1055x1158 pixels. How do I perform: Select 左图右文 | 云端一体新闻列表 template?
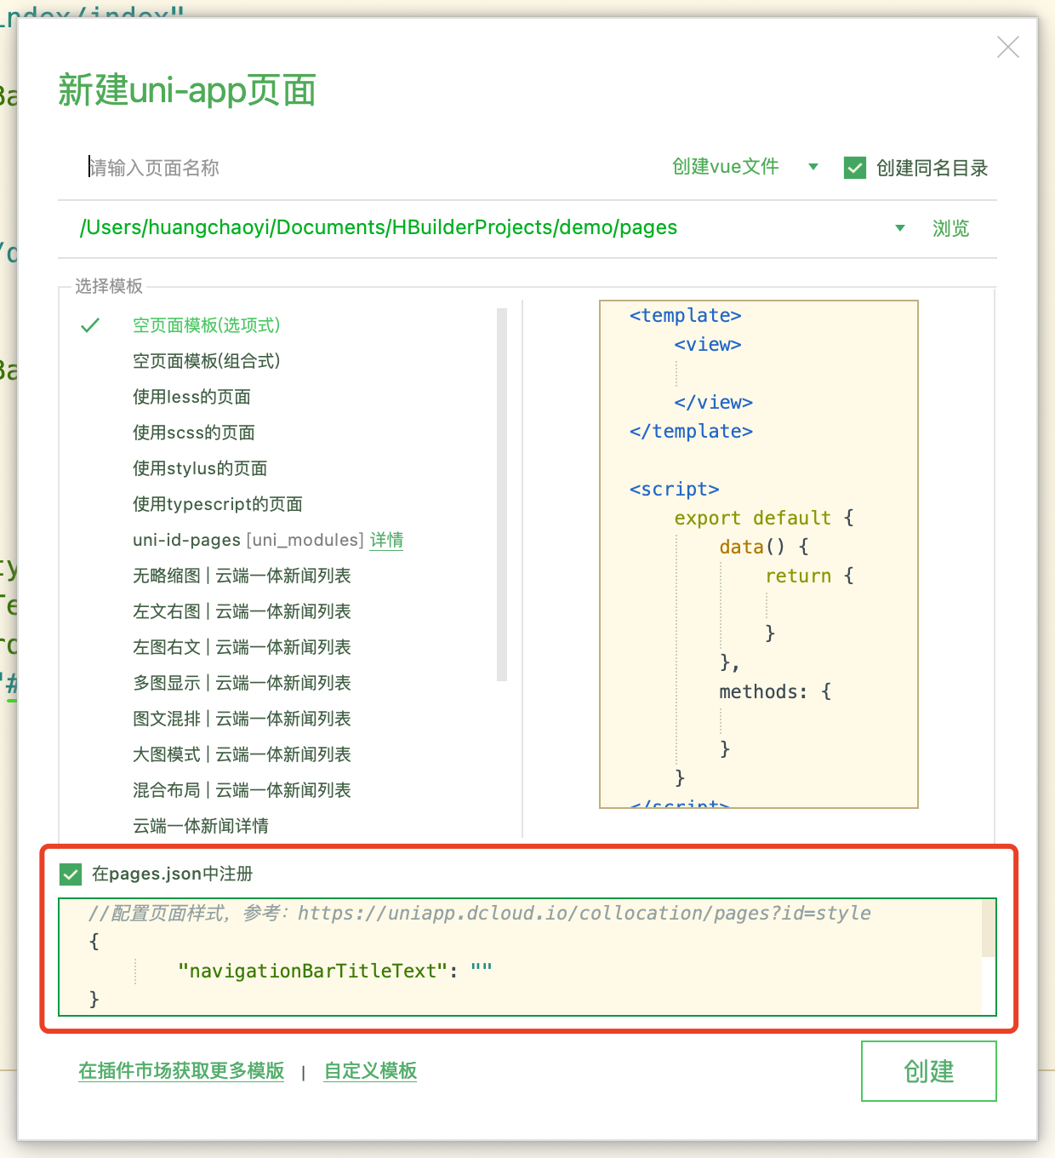pyautogui.click(x=242, y=647)
